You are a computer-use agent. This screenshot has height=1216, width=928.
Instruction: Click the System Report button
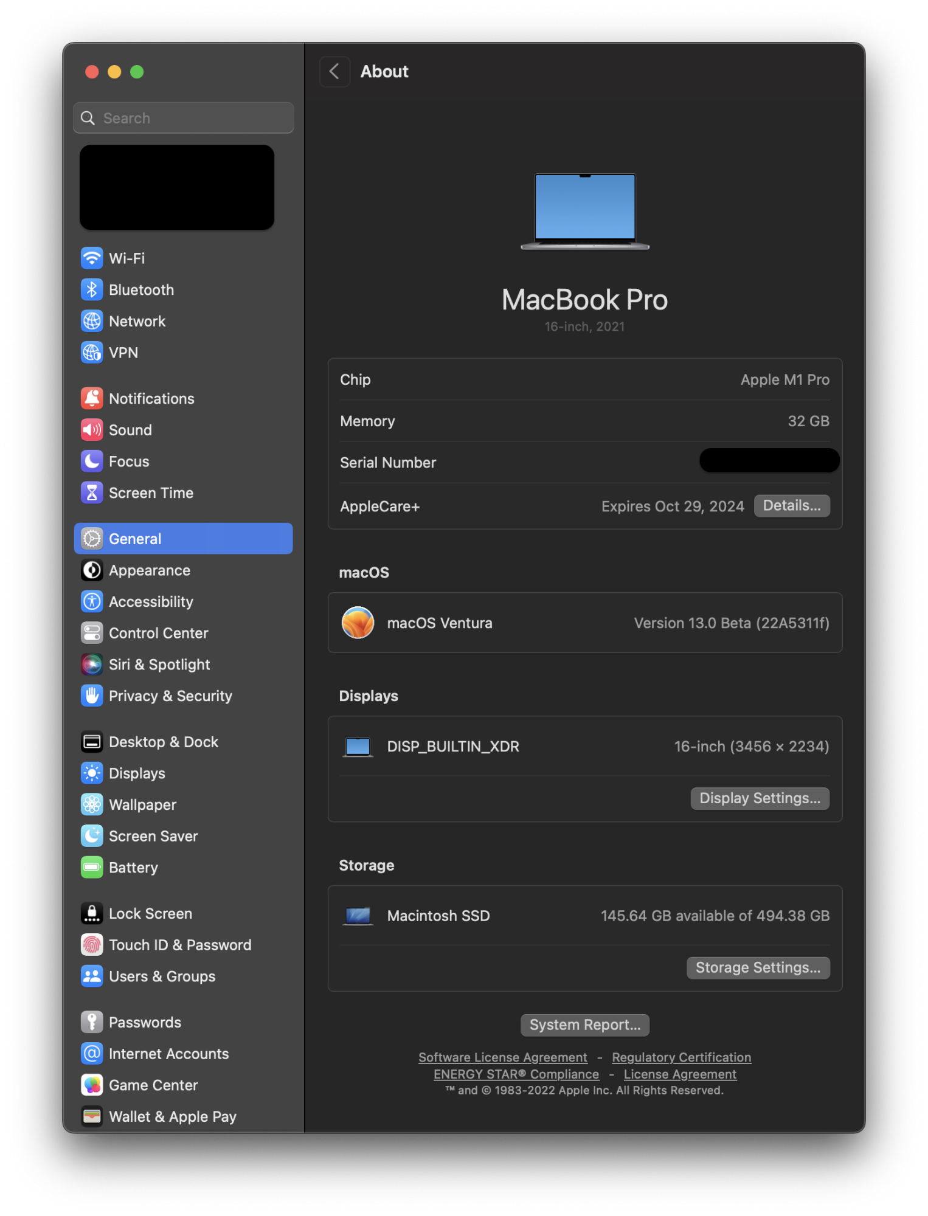pos(585,1025)
